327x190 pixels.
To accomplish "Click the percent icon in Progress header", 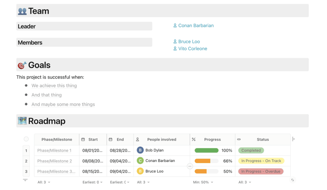I will pos(194,139).
